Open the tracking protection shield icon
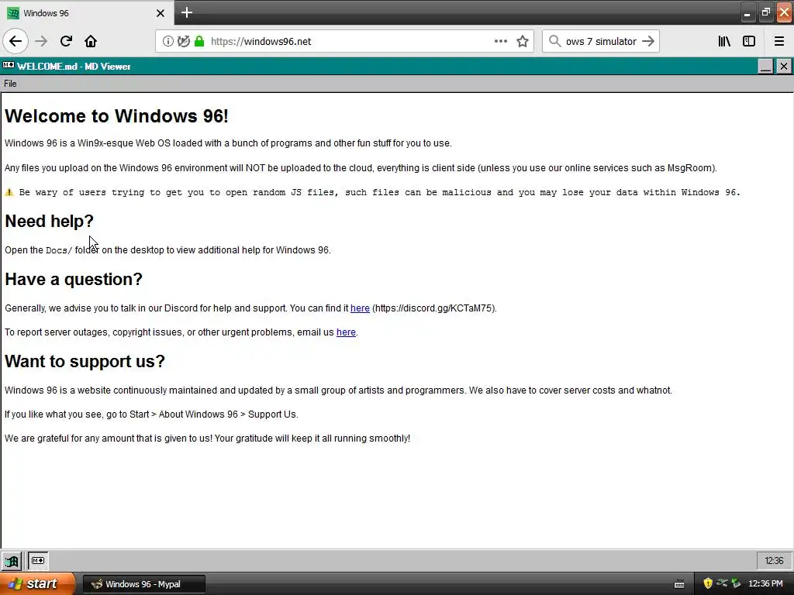794x595 pixels. pyautogui.click(x=183, y=42)
